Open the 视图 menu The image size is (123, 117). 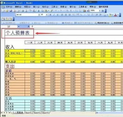(x=27, y=7)
